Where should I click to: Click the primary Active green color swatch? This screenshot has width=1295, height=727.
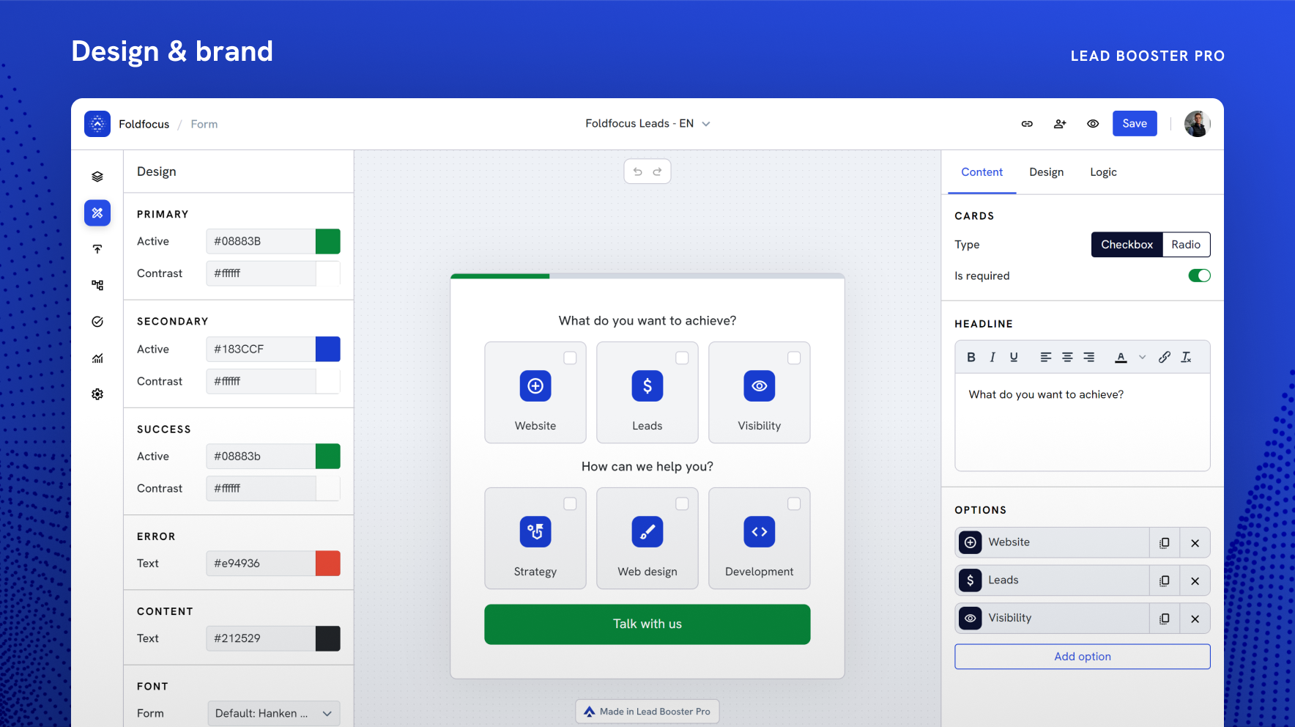pyautogui.click(x=327, y=241)
